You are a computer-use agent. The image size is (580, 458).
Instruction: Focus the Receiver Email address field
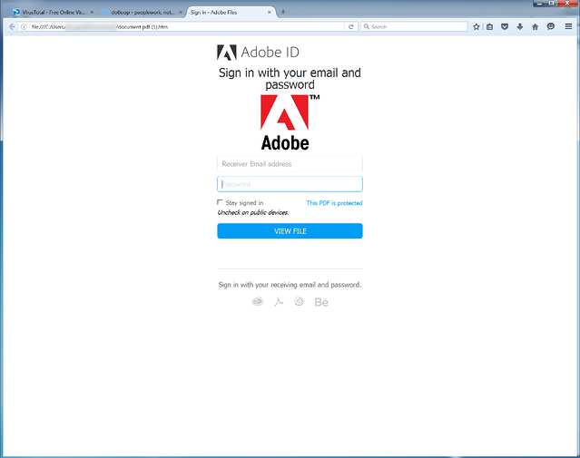click(290, 164)
